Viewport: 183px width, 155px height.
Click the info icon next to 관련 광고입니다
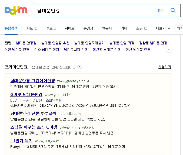(x=79, y=67)
